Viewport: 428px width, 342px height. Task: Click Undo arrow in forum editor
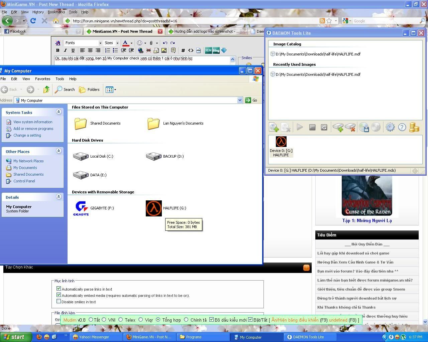pyautogui.click(x=165, y=43)
